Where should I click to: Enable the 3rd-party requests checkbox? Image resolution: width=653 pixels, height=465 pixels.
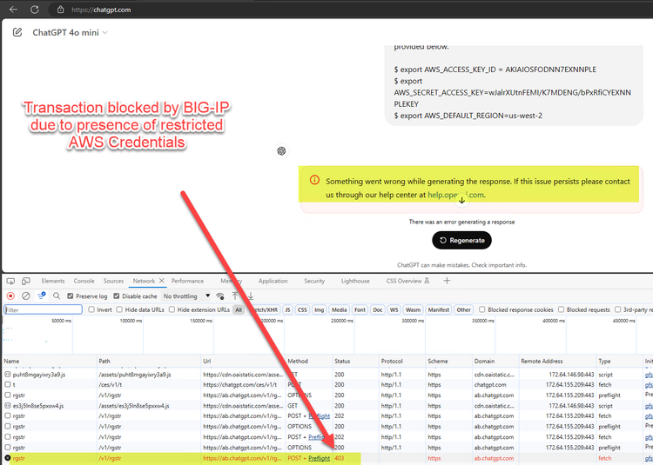pyautogui.click(x=618, y=309)
